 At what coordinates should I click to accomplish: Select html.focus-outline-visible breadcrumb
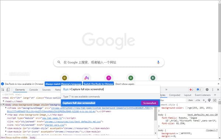pos(14,138)
